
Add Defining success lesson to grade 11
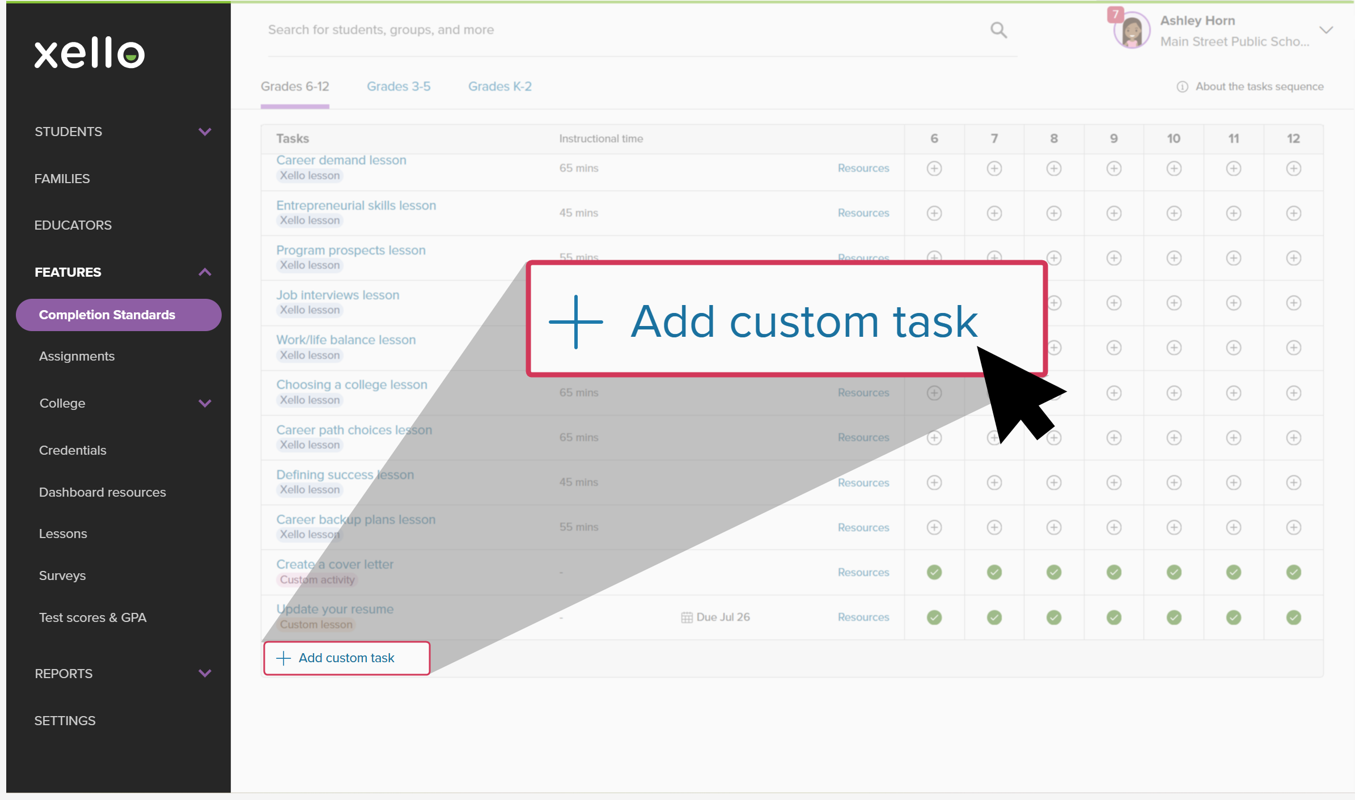pyautogui.click(x=1234, y=482)
